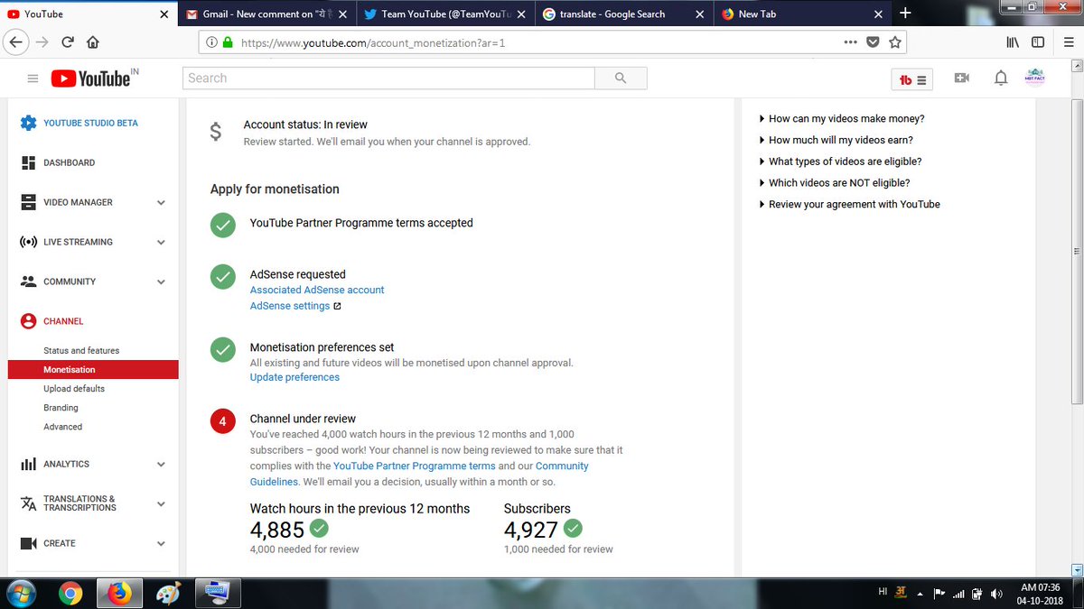The image size is (1084, 609).
Task: Select Monetisation in the sidebar
Action: pyautogui.click(x=93, y=370)
